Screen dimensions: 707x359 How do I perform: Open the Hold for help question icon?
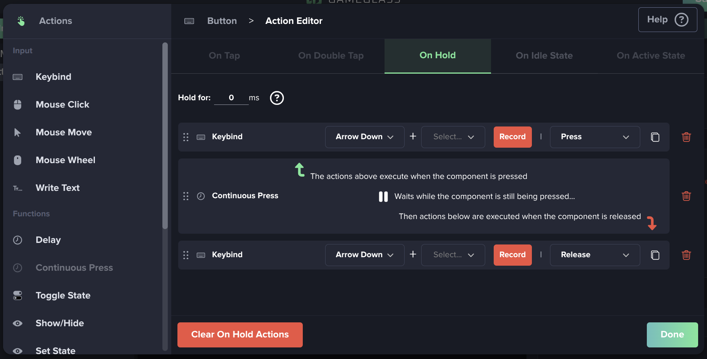point(277,98)
